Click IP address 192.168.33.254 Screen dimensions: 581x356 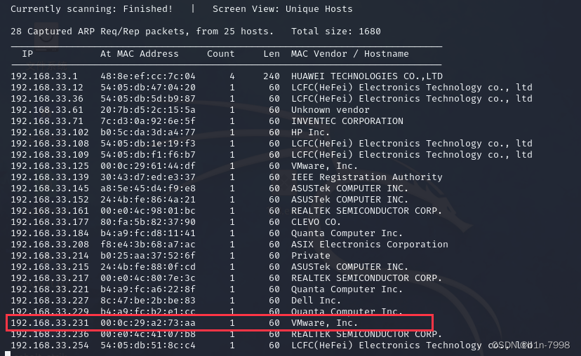point(50,345)
